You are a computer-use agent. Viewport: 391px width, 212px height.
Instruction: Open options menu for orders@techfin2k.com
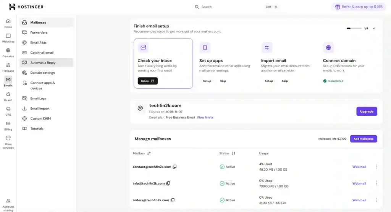[x=376, y=200]
